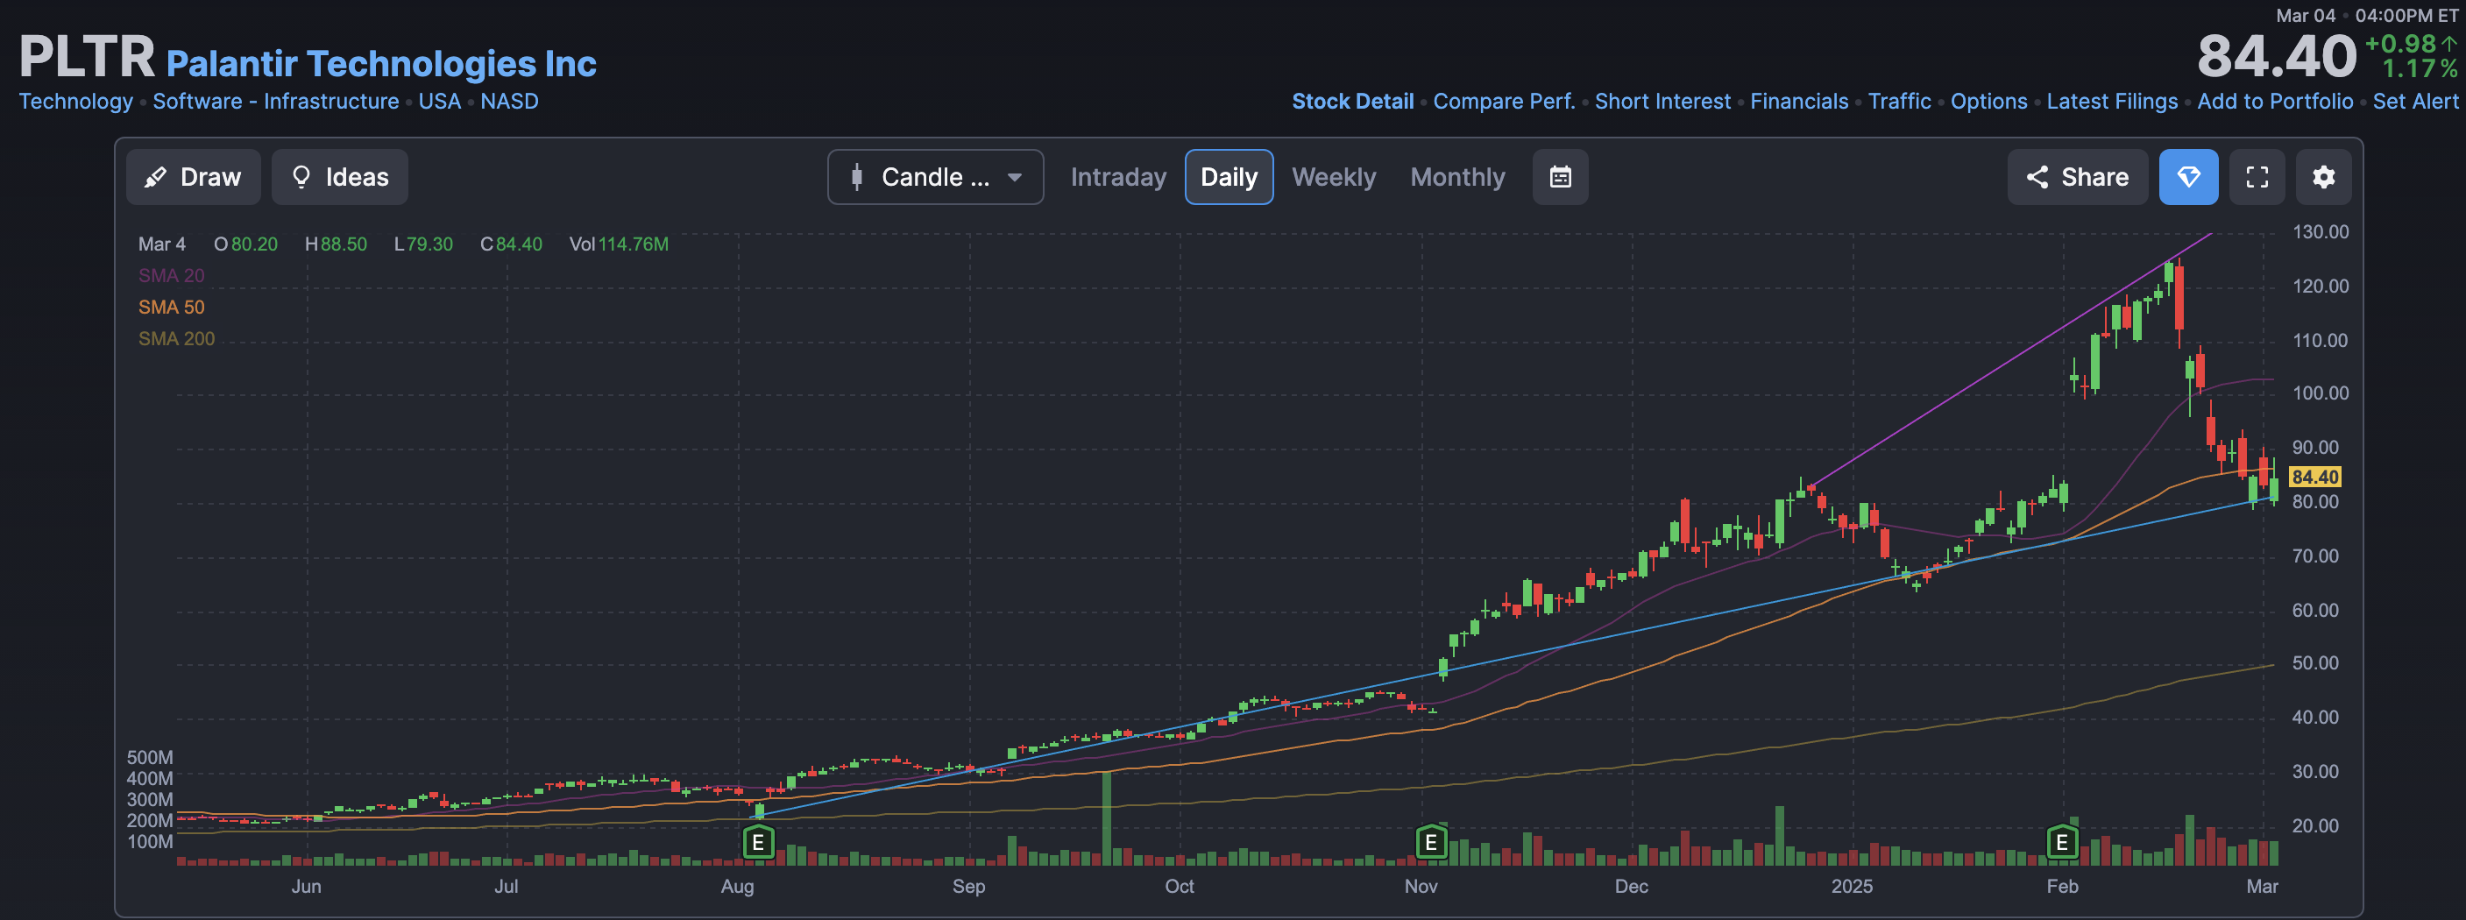Open the Ideas panel
This screenshot has width=2466, height=920.
click(340, 177)
